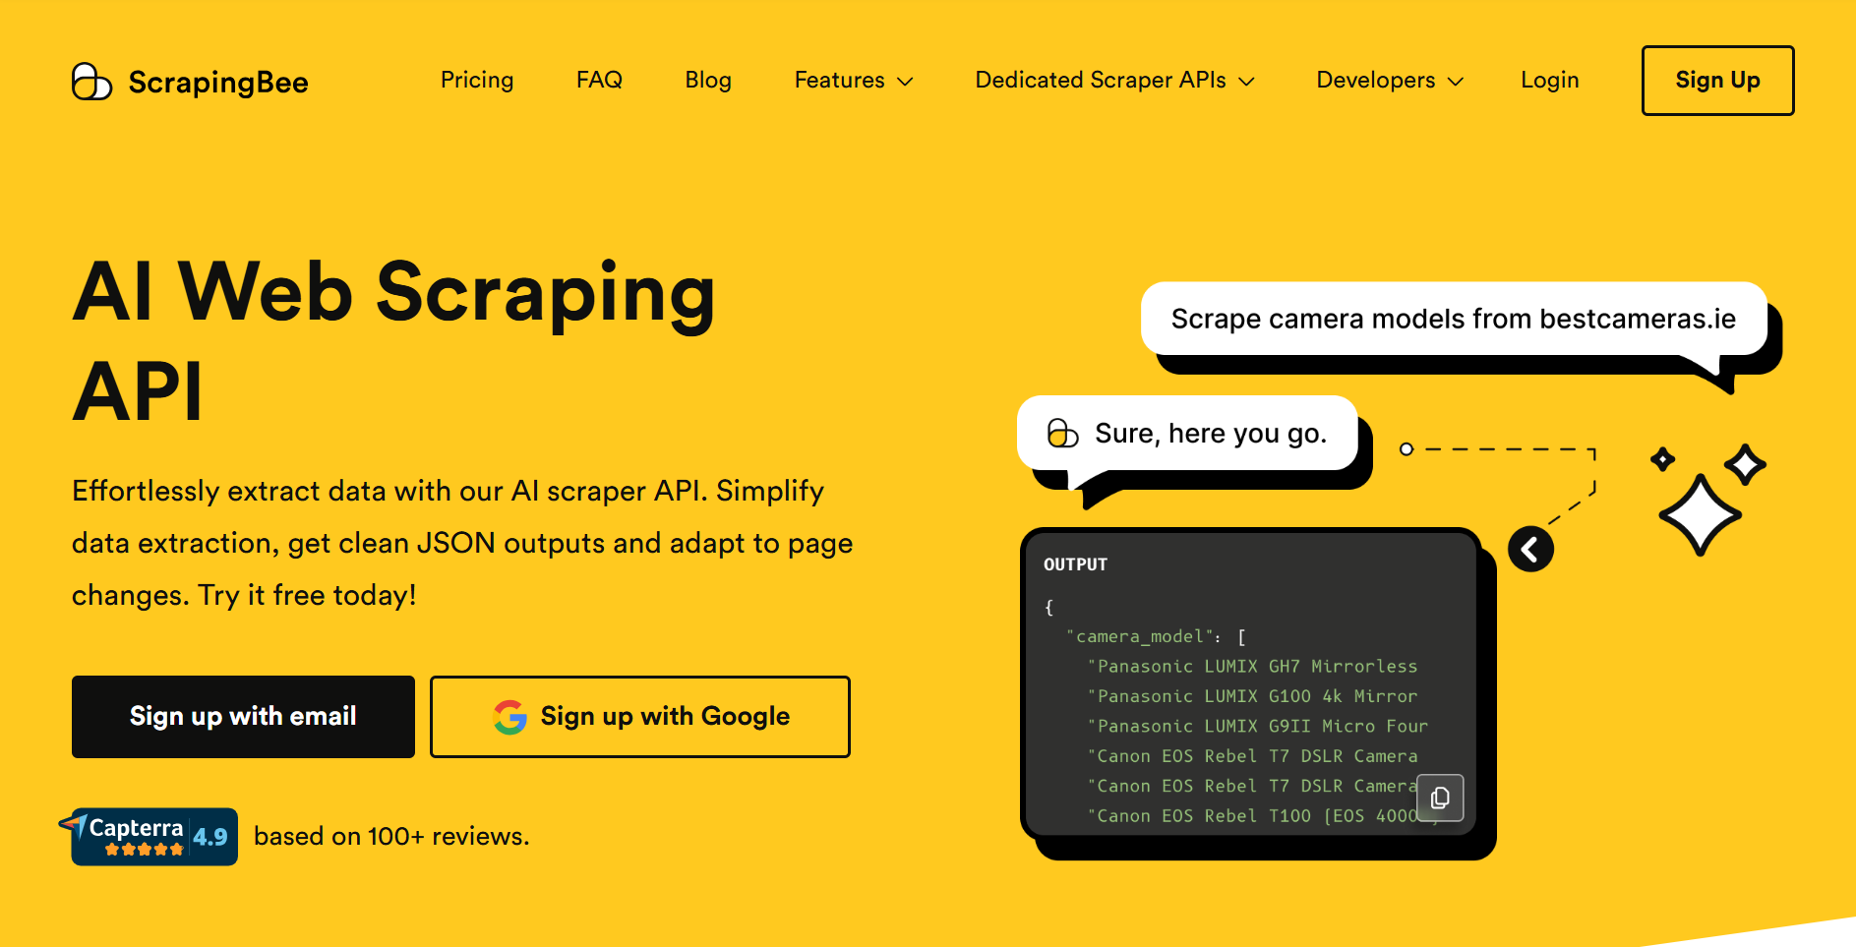Click the left arrow circle icon near the code output
The image size is (1856, 947).
click(1531, 549)
